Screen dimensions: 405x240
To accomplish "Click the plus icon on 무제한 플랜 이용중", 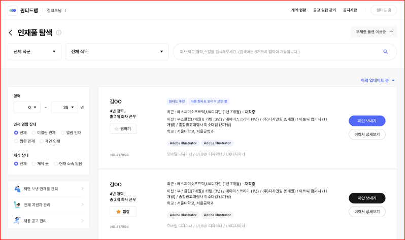I will coord(390,31).
